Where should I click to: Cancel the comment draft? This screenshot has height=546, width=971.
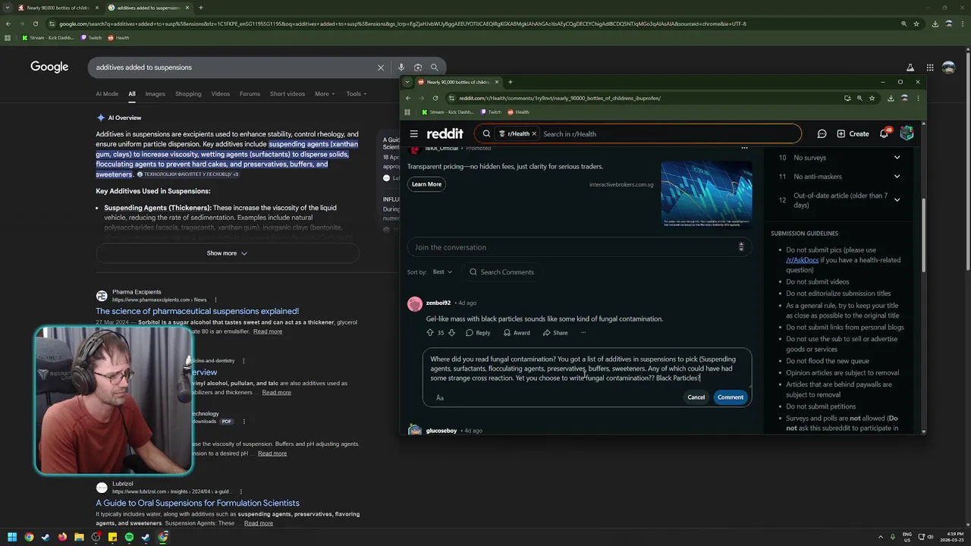pyautogui.click(x=696, y=397)
